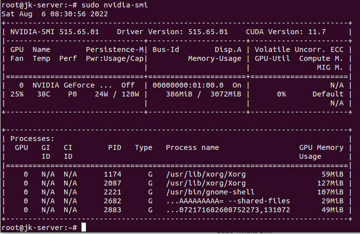Click the 'Pwr:Usage/Cap' header

point(115,58)
